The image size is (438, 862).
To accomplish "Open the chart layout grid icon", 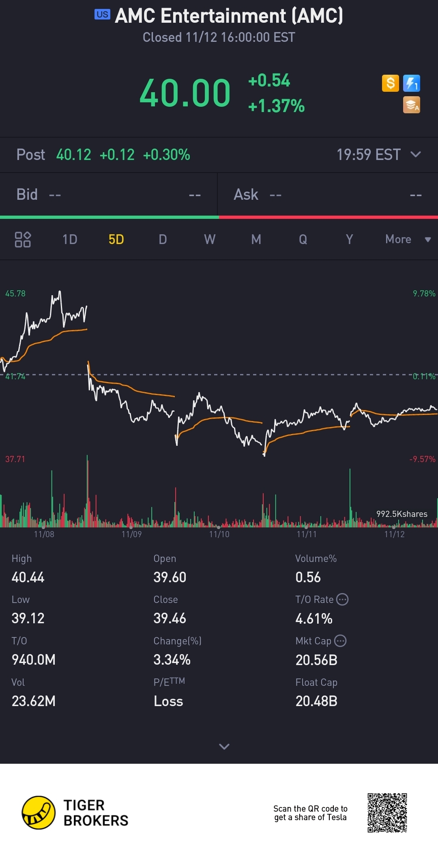I will pyautogui.click(x=23, y=239).
